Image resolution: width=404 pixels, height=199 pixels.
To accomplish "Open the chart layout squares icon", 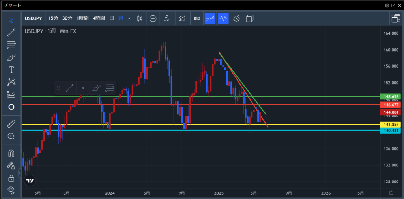I will click(x=249, y=18).
